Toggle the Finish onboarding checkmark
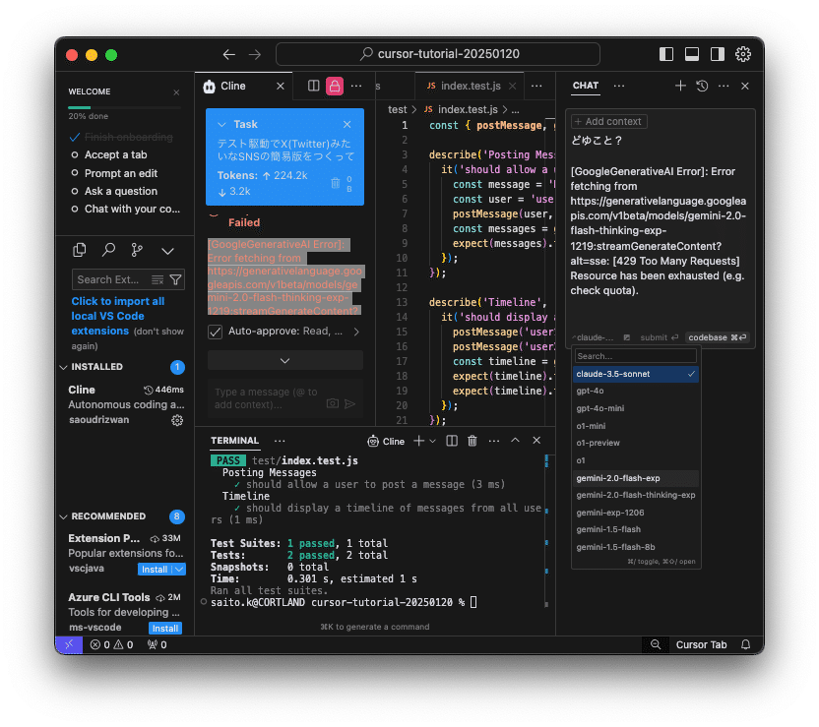The image size is (819, 727). click(x=75, y=138)
